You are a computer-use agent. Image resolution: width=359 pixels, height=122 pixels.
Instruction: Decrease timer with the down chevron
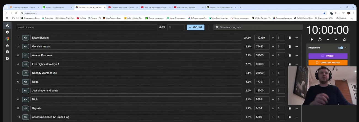point(336,40)
